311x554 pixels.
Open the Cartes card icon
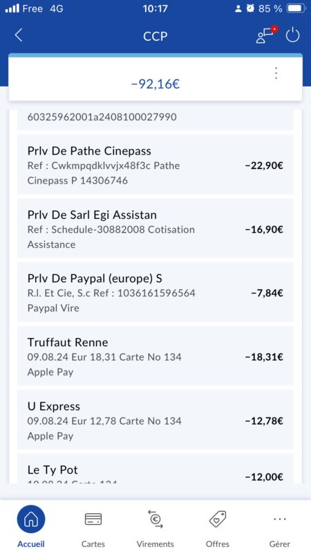click(93, 519)
